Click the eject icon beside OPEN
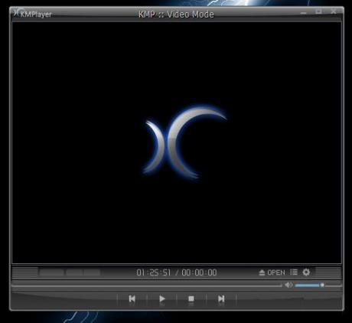The width and height of the screenshot is (352, 323). coord(262,272)
